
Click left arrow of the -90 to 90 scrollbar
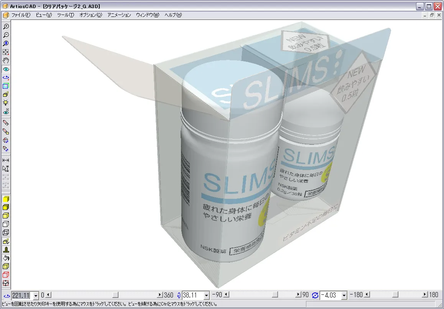coord(226,295)
